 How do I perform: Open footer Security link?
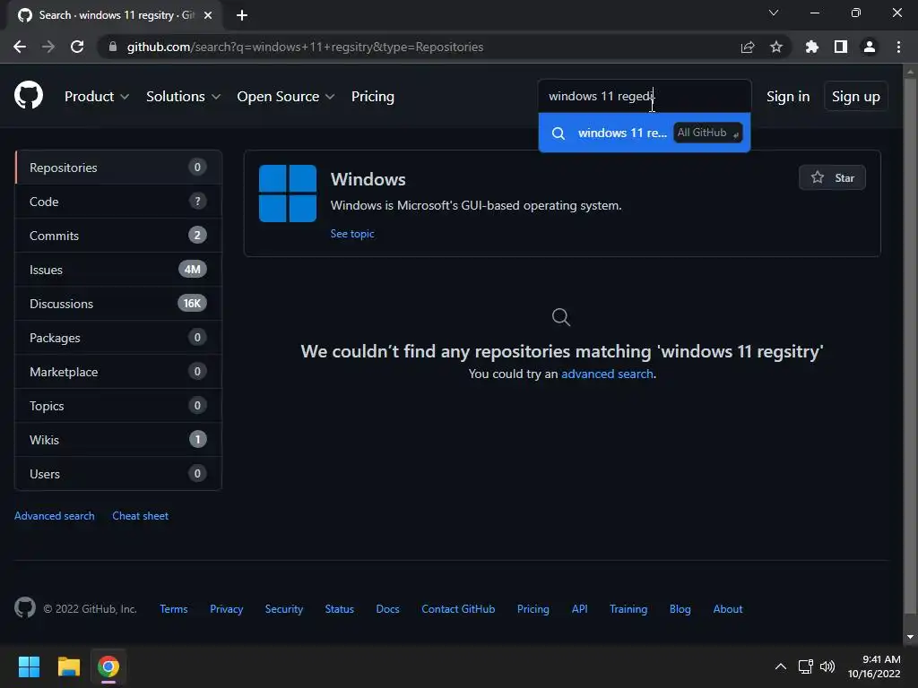[284, 608]
